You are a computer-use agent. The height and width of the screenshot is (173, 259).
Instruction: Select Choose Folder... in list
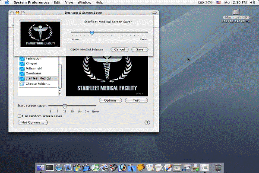point(38,84)
